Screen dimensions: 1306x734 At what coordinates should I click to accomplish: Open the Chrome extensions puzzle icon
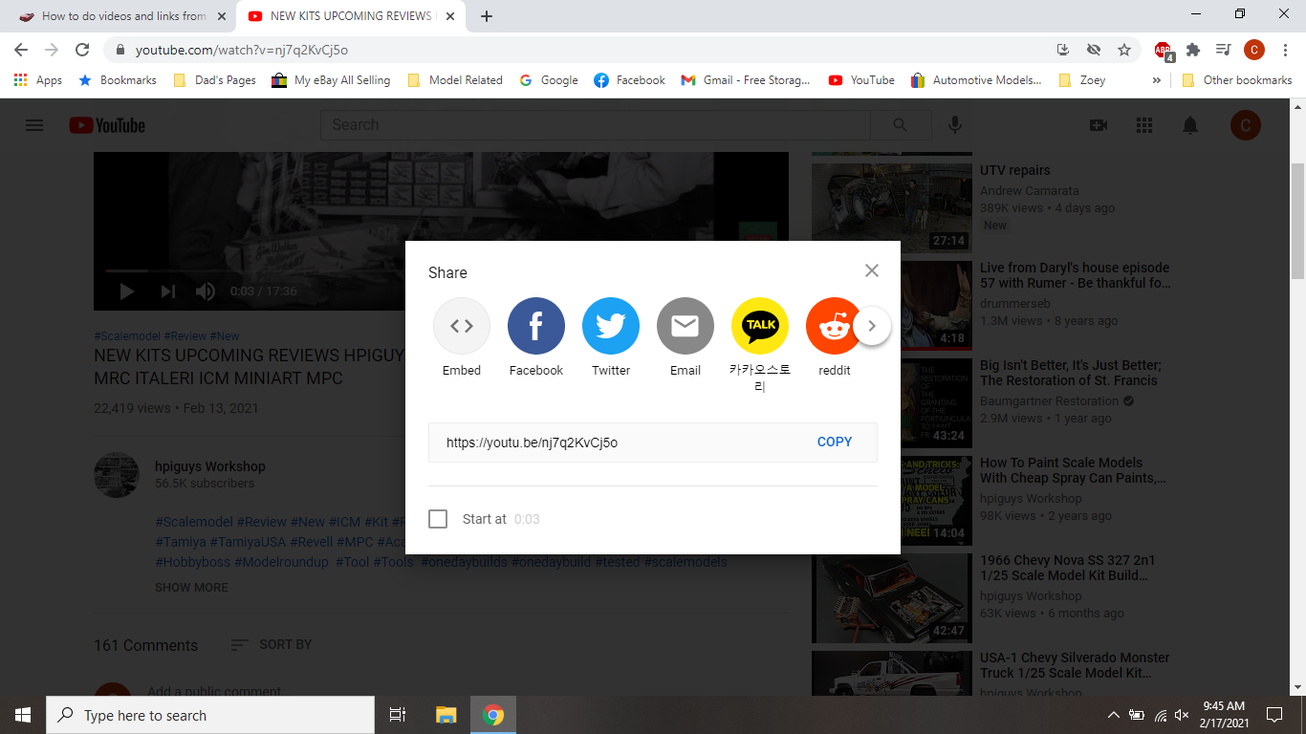1193,50
